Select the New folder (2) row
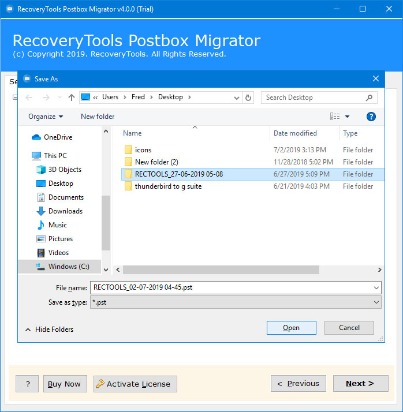The image size is (403, 412). coord(252,162)
